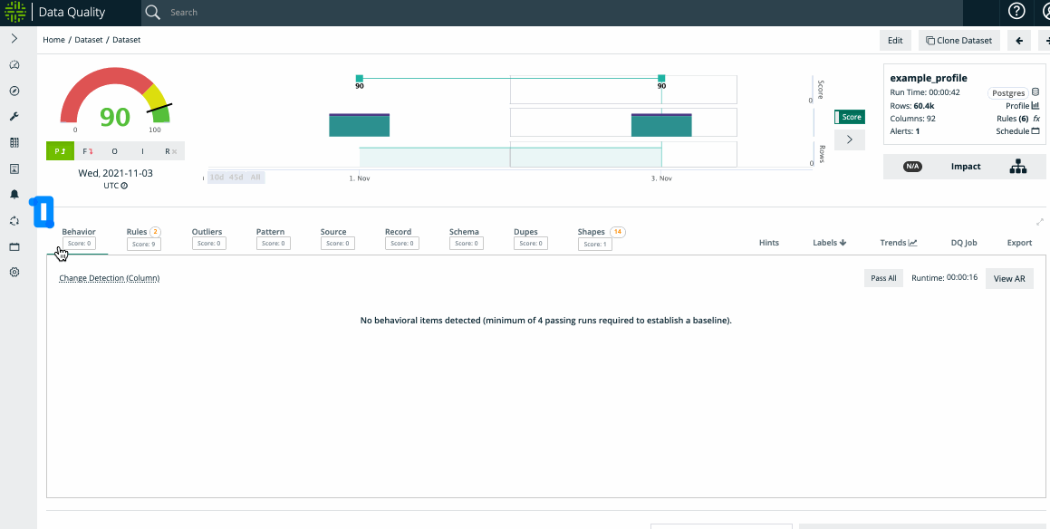Click the compass explorer icon in sidebar
The width and height of the screenshot is (1050, 529).
(x=14, y=91)
